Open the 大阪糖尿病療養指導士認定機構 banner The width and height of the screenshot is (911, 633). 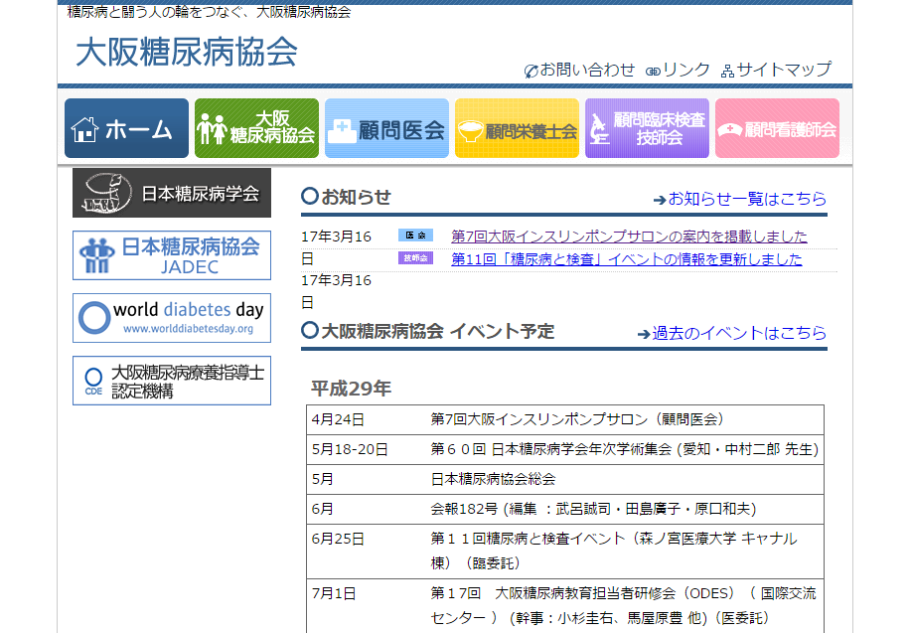(x=172, y=381)
